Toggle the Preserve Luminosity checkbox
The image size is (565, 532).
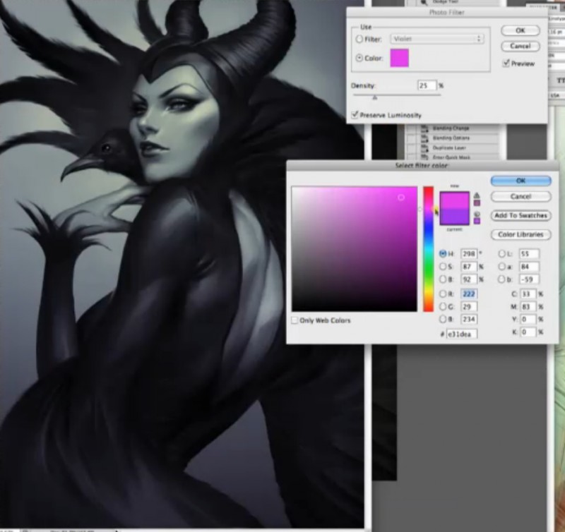click(x=355, y=115)
